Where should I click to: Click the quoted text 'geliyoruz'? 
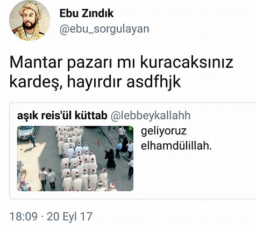coord(163,132)
